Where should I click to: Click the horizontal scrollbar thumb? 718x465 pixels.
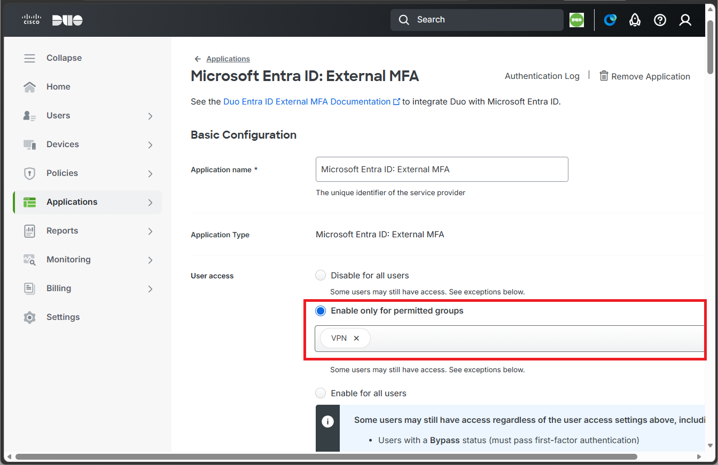tap(326, 457)
